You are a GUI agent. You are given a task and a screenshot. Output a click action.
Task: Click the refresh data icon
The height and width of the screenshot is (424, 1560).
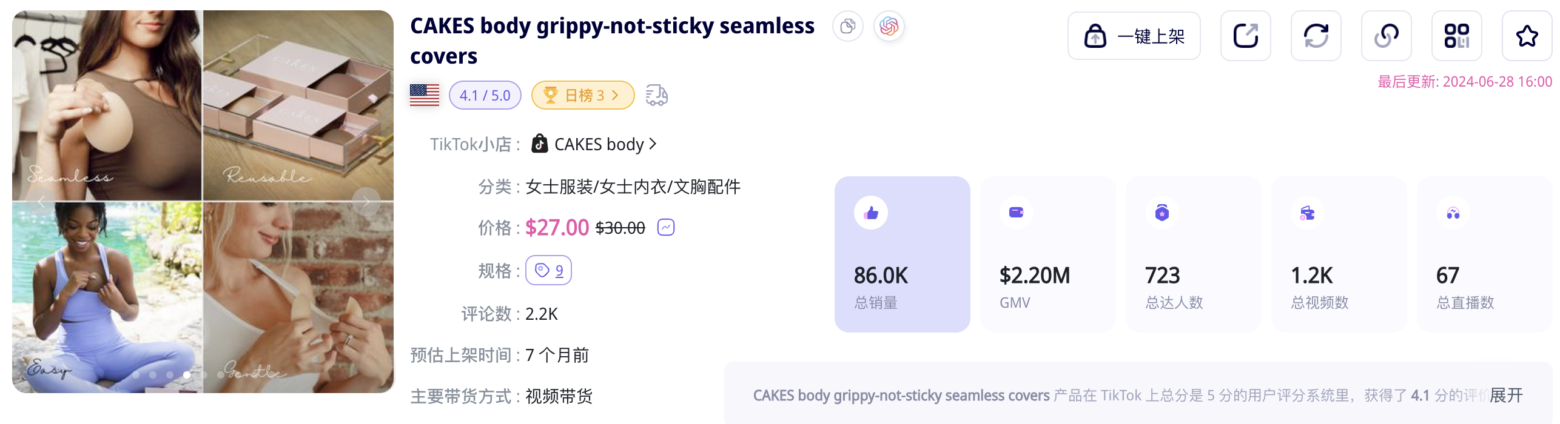(1316, 36)
